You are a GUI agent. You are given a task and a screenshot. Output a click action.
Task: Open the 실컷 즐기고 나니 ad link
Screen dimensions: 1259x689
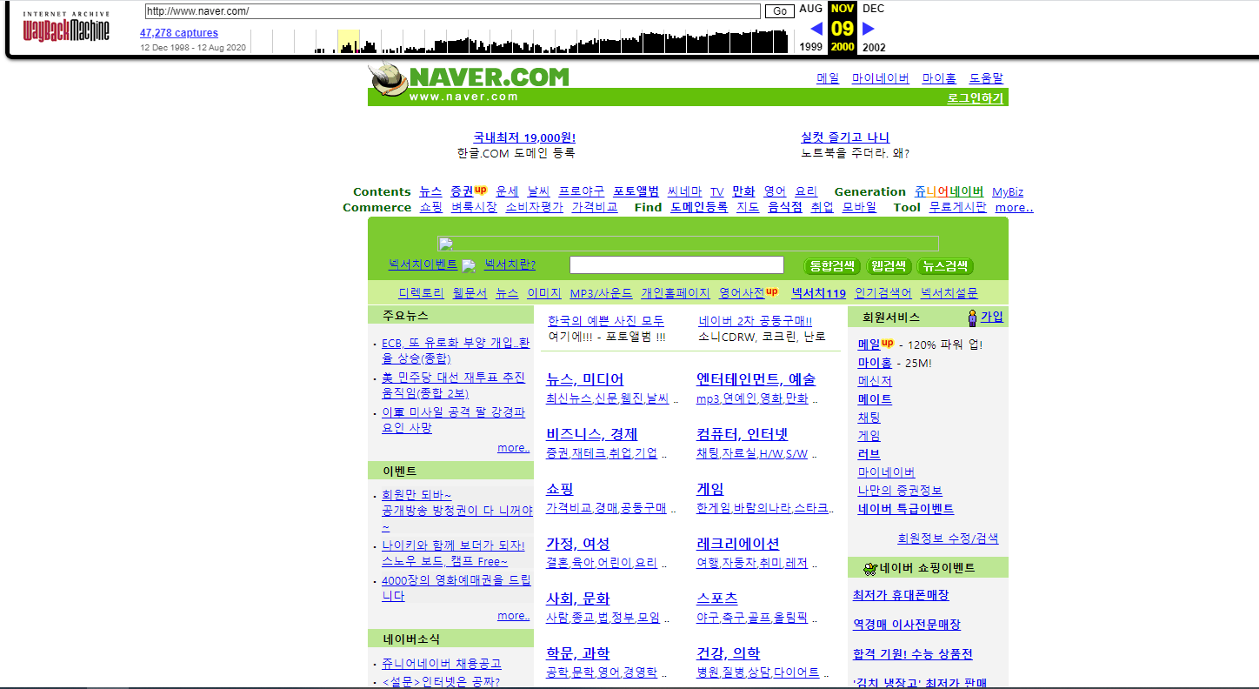[x=845, y=137]
